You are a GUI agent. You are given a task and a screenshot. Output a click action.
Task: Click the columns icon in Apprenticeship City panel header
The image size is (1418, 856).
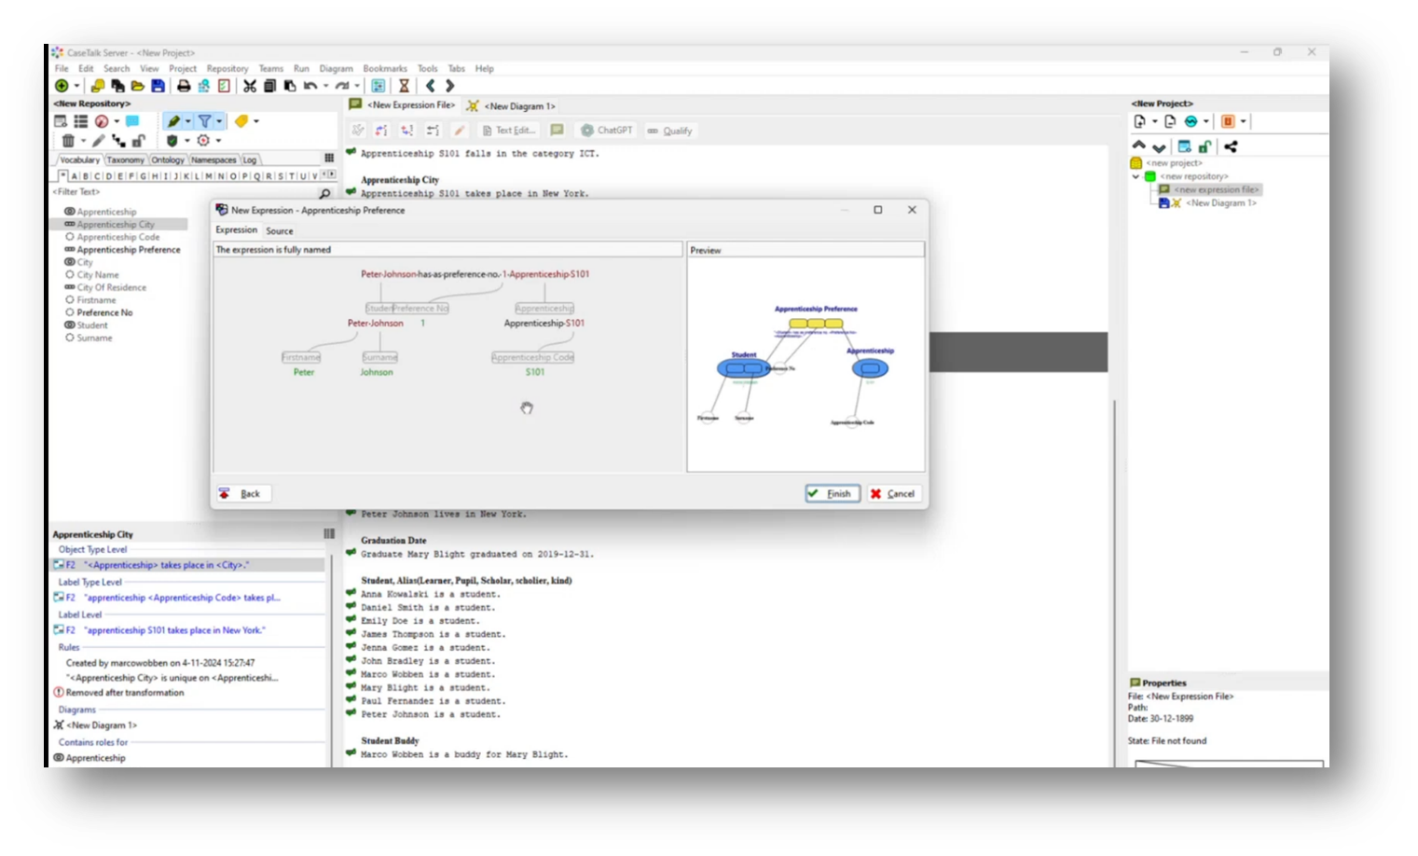click(329, 534)
